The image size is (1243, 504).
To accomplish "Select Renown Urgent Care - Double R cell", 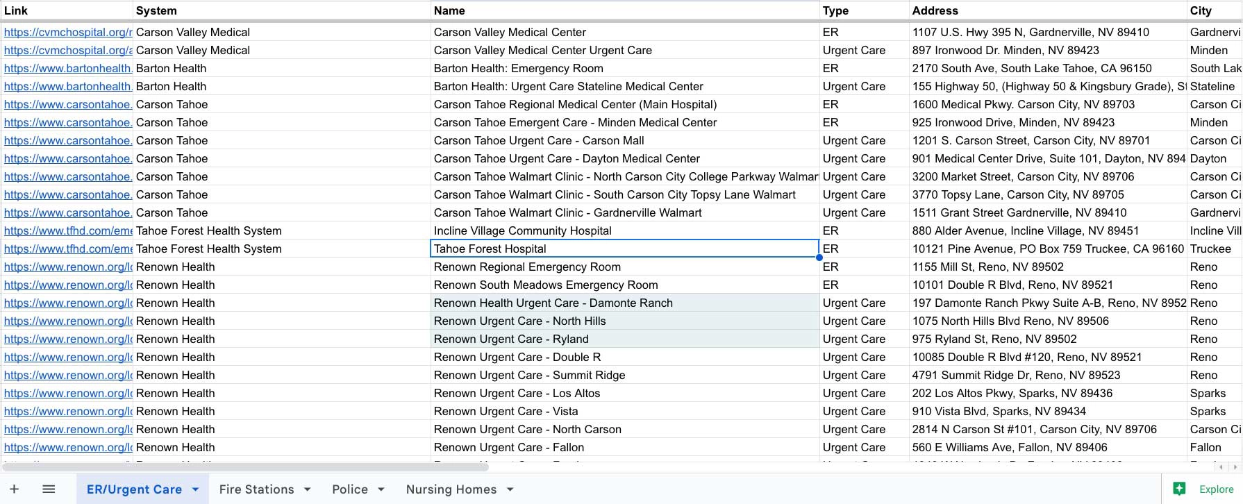I will (x=625, y=357).
